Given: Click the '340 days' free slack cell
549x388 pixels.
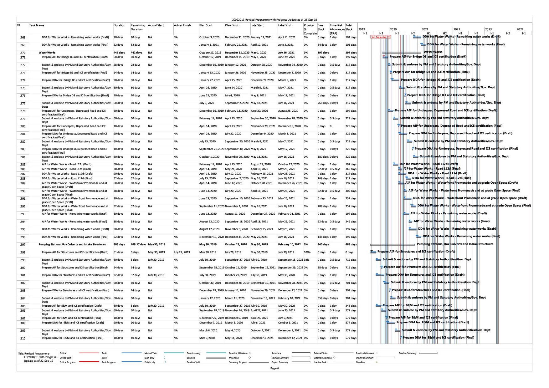Looking at the screenshot, I should (x=323, y=244).
